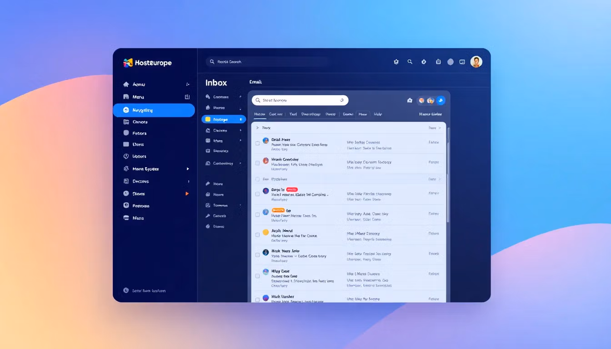Tick the checkbox of the first email row
Image resolution: width=611 pixels, height=349 pixels.
[x=257, y=143]
